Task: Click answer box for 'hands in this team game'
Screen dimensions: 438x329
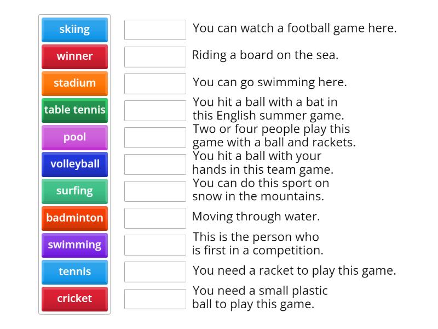Action: (x=155, y=164)
